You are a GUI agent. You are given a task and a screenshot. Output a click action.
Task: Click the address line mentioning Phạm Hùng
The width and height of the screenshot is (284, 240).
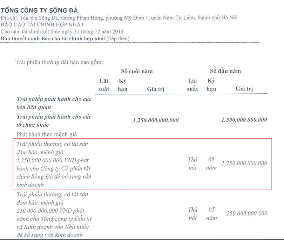coord(119,18)
